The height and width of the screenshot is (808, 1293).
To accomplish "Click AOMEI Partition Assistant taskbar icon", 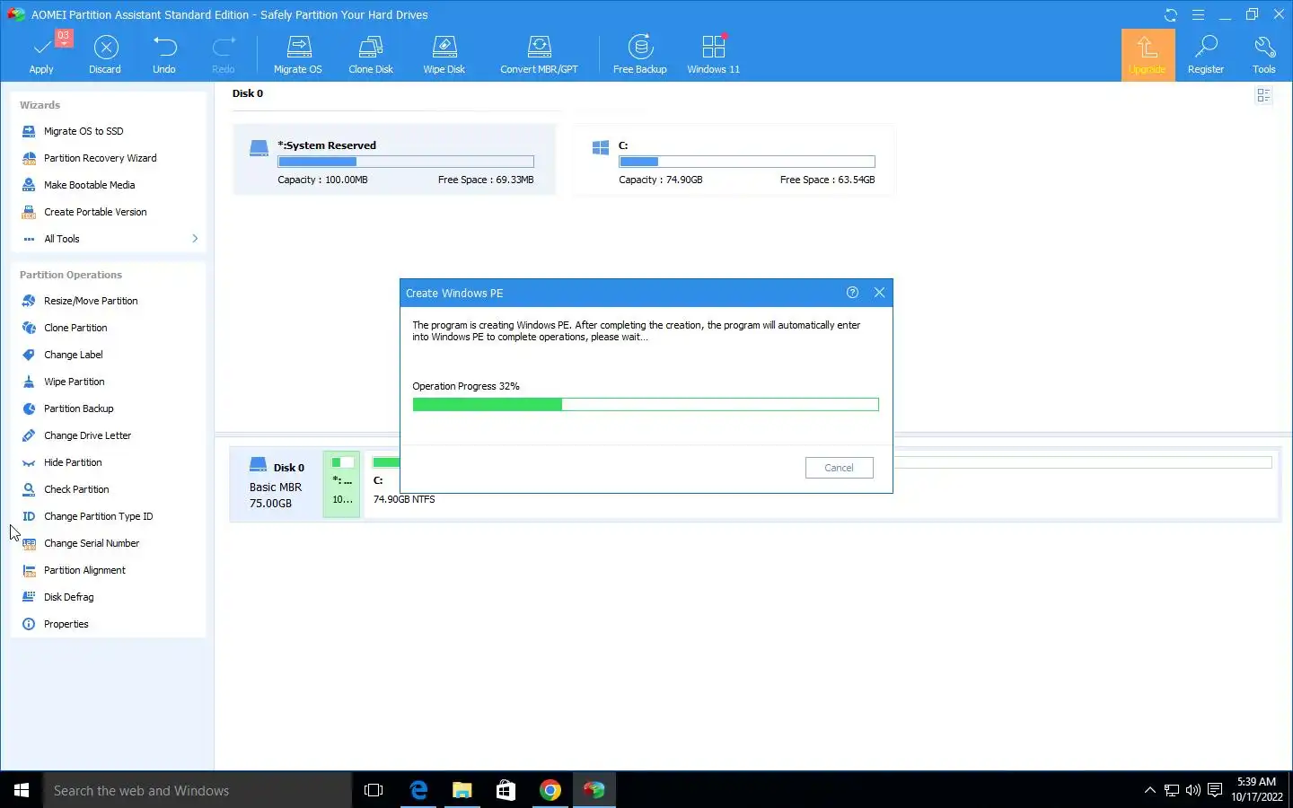I will pos(594,790).
